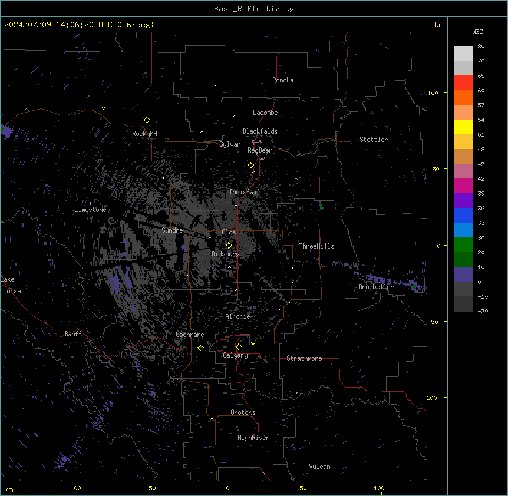Click the Drumheller label
The width and height of the screenshot is (508, 496).
pyautogui.click(x=376, y=287)
